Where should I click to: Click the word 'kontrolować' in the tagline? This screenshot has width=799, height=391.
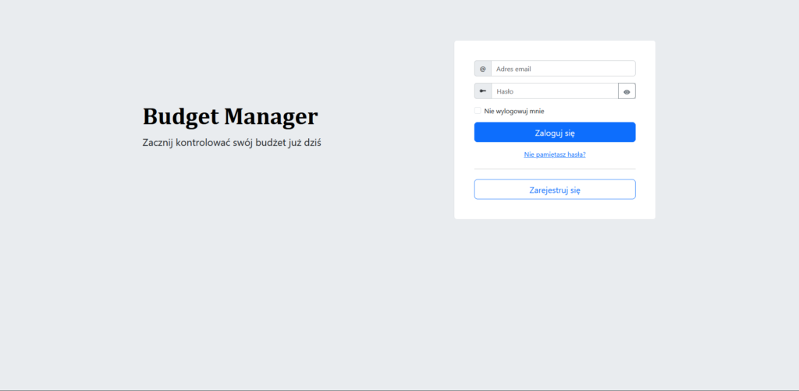click(207, 144)
